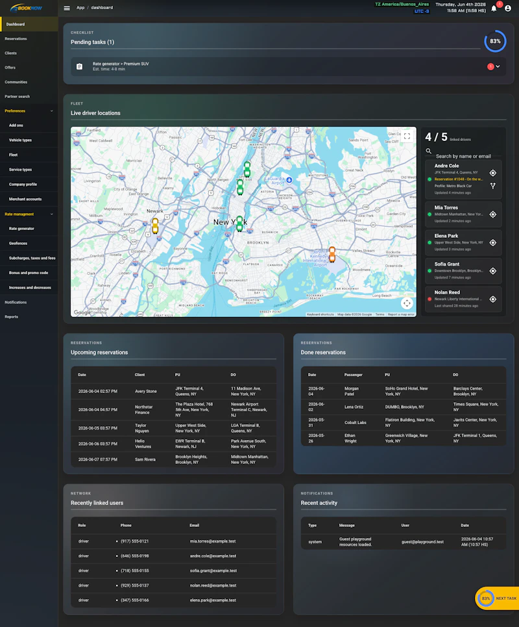The height and width of the screenshot is (627, 519).
Task: Collapse the Preferences sidebar section
Action: (x=29, y=110)
